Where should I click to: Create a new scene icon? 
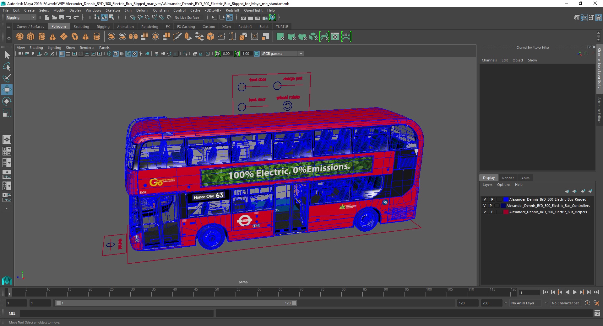point(47,18)
